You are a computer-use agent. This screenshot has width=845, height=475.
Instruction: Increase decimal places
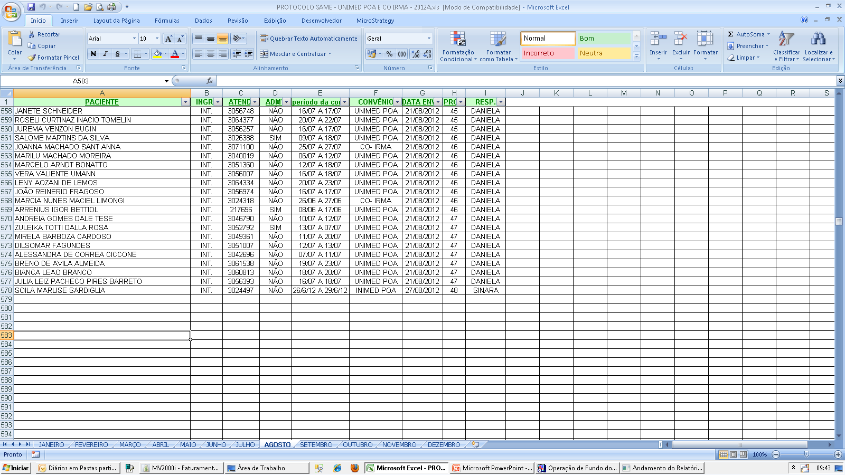coord(416,54)
